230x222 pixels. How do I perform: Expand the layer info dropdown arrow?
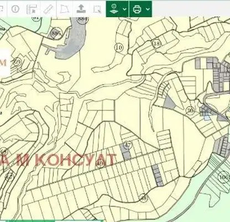[x=124, y=9]
